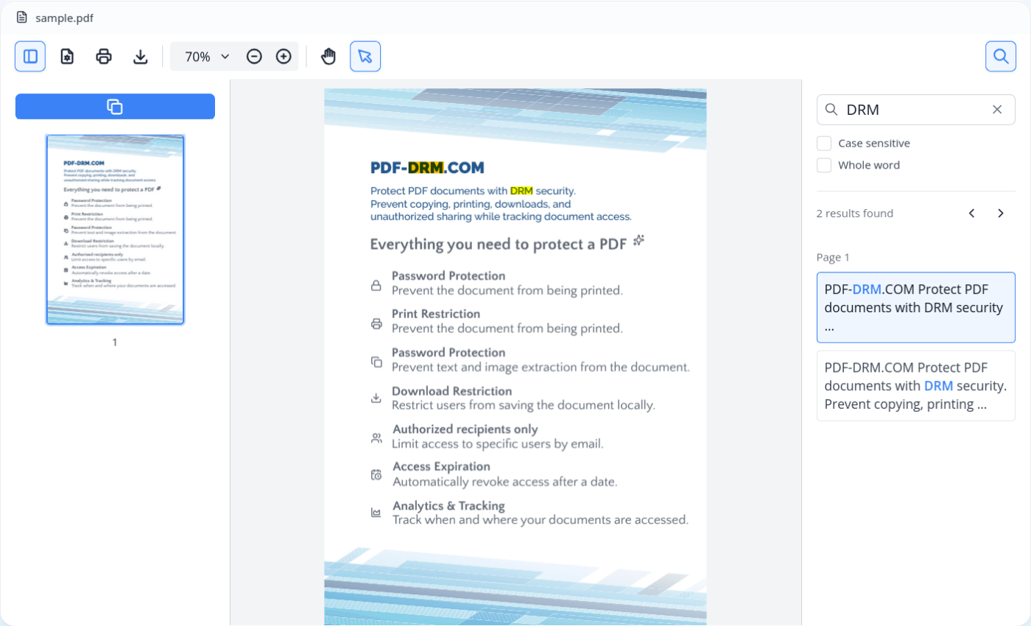1031x626 pixels.
Task: Click the 'Analytics & Tracking' title
Action: click(448, 506)
